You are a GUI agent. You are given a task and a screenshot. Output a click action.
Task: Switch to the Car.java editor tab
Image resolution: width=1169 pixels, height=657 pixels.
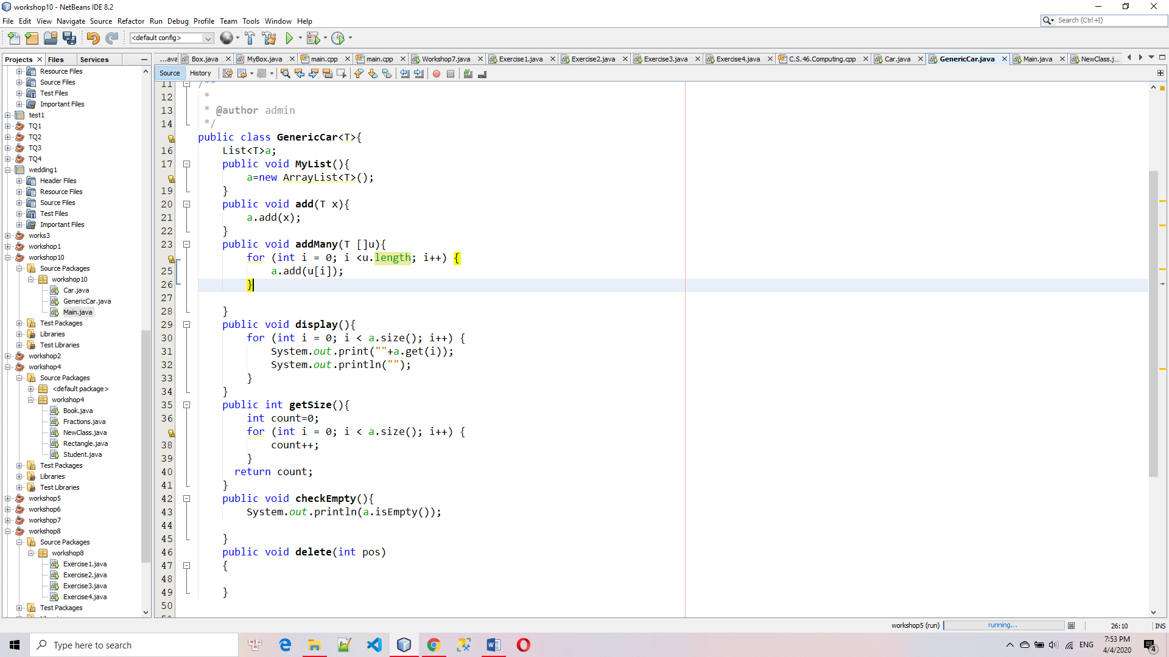tap(896, 59)
